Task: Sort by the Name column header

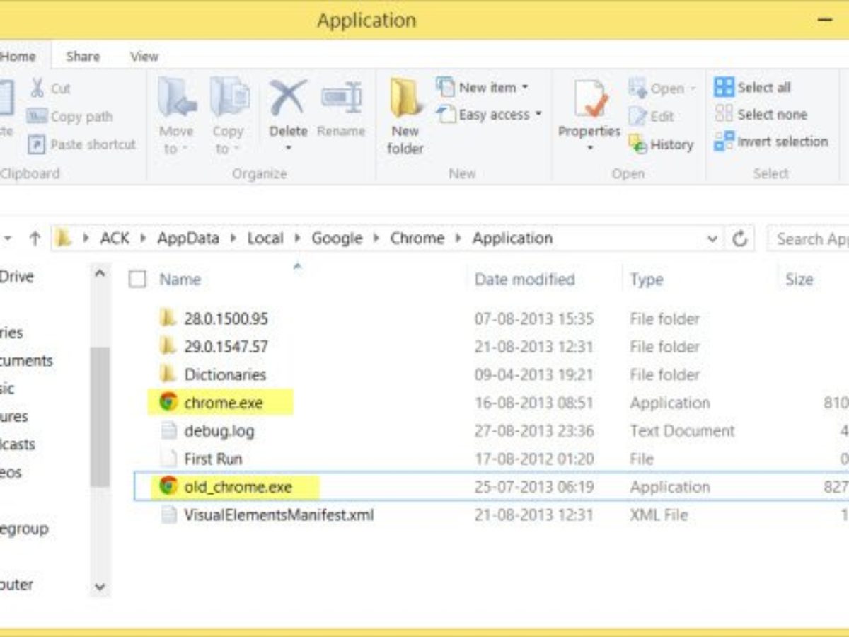Action: pyautogui.click(x=180, y=280)
